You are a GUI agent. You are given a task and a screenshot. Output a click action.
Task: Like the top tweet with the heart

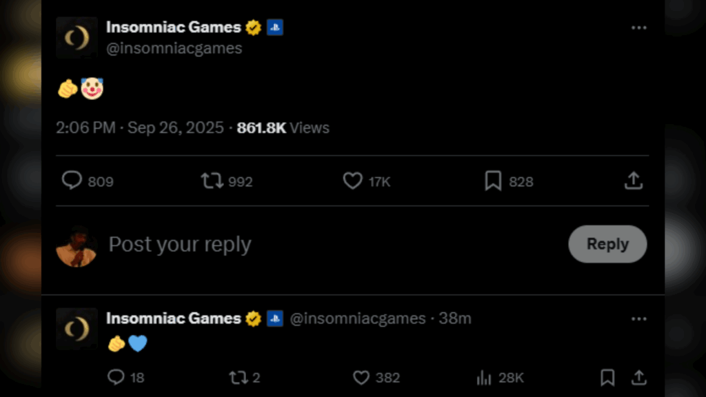(352, 181)
